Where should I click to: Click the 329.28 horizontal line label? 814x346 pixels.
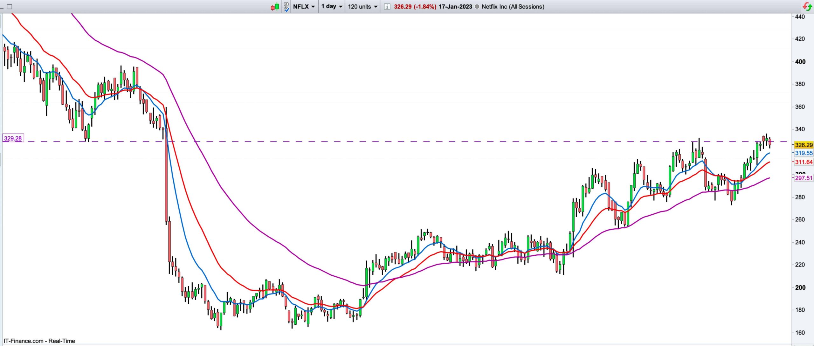click(x=13, y=138)
